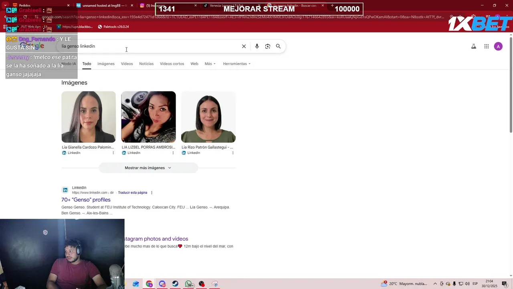
Task: Open Steam from the taskbar
Action: [175, 284]
